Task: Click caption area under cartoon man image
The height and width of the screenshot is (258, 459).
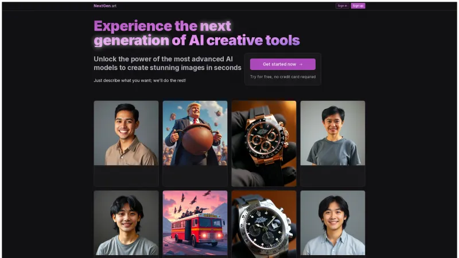Action: point(195,176)
